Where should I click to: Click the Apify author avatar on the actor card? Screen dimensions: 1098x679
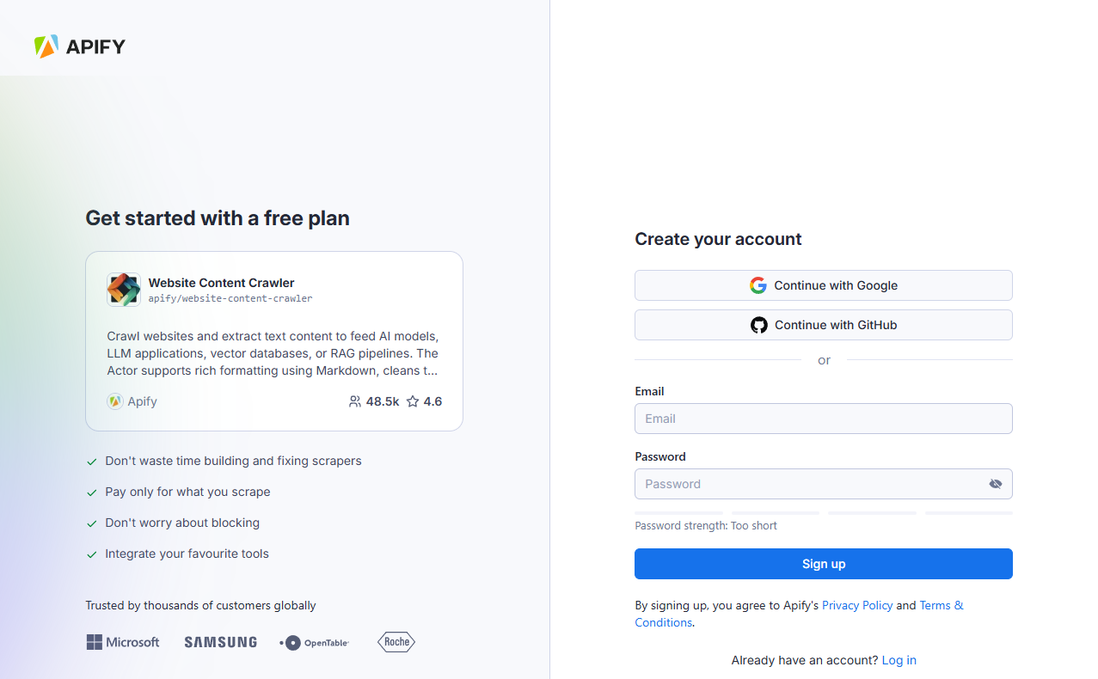pos(114,401)
